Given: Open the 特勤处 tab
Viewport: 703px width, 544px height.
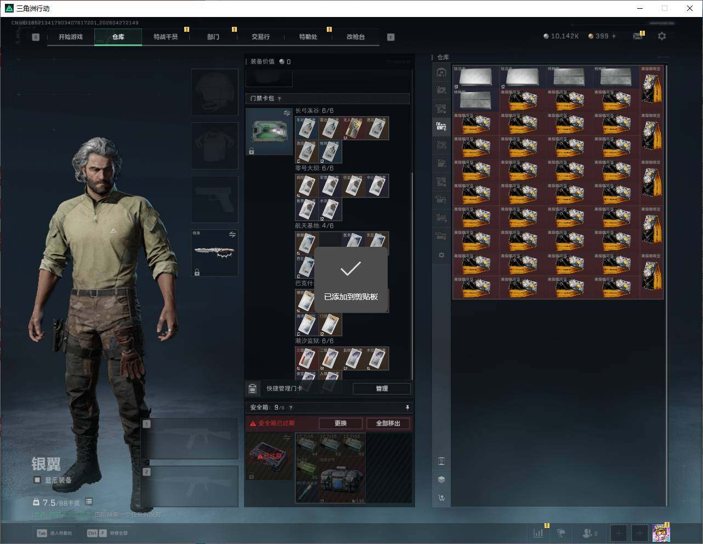Looking at the screenshot, I should (308, 37).
